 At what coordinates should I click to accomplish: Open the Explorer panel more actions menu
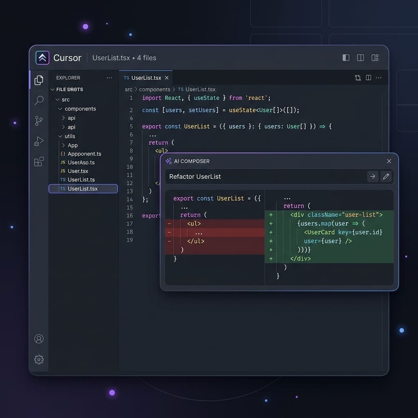click(x=109, y=78)
